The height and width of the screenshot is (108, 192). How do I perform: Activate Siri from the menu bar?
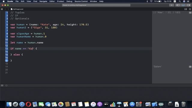184,1
